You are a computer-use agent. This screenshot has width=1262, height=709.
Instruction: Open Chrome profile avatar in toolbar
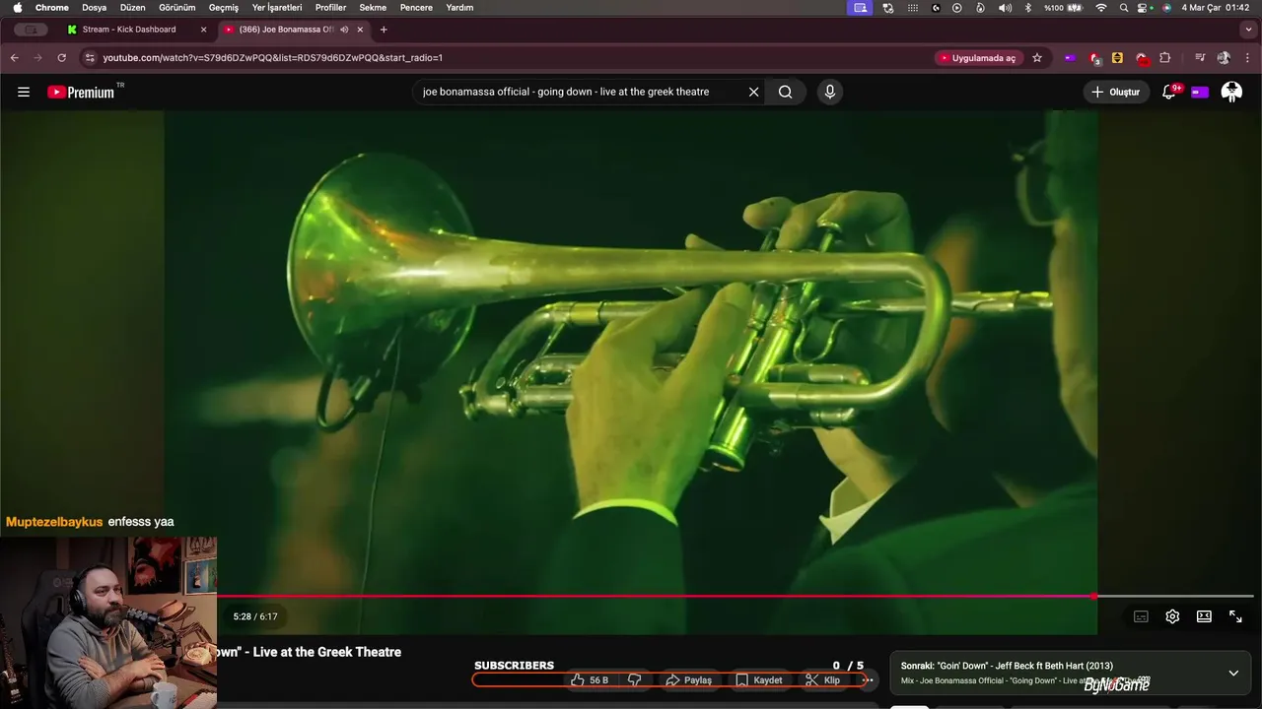coord(1224,58)
